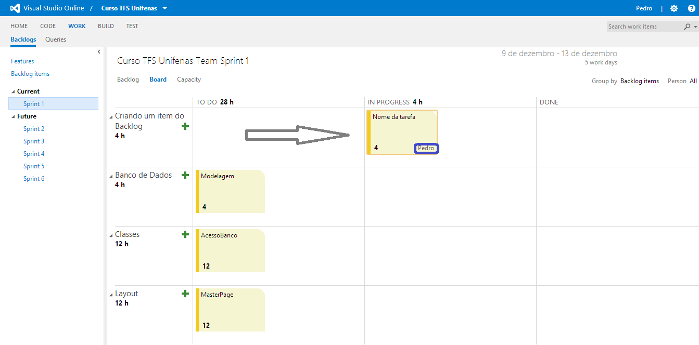Click the Banco de Dados backlog title
The image size is (699, 345).
[x=144, y=175]
